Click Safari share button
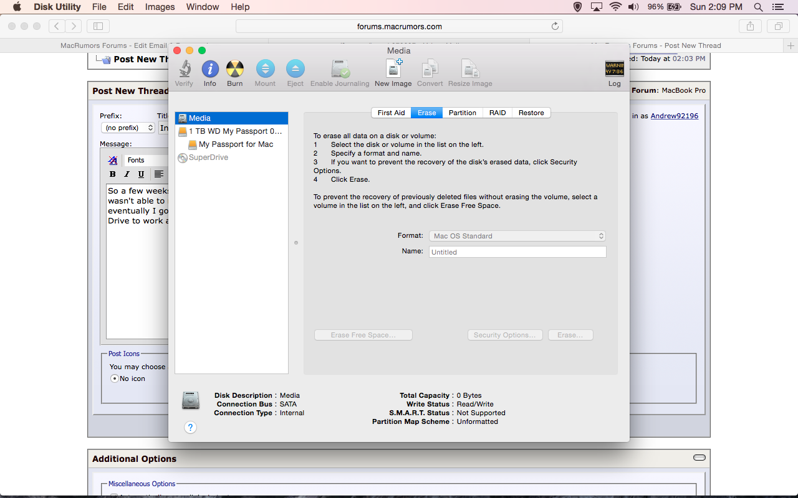 pyautogui.click(x=750, y=26)
